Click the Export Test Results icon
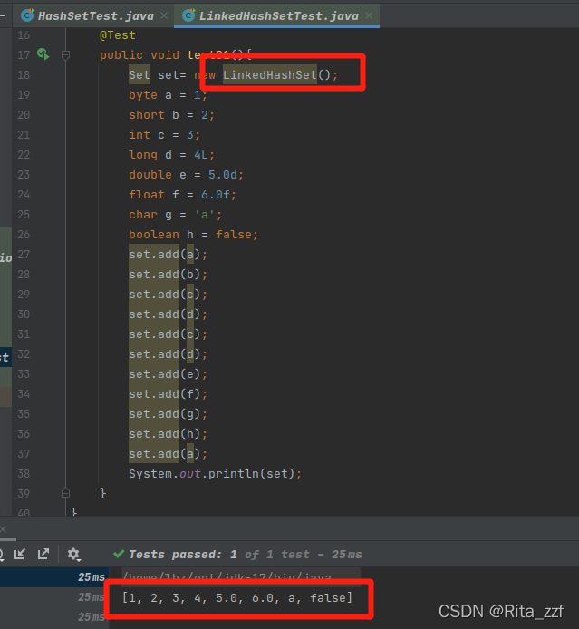Screen dimensions: 579x629 [x=43, y=554]
